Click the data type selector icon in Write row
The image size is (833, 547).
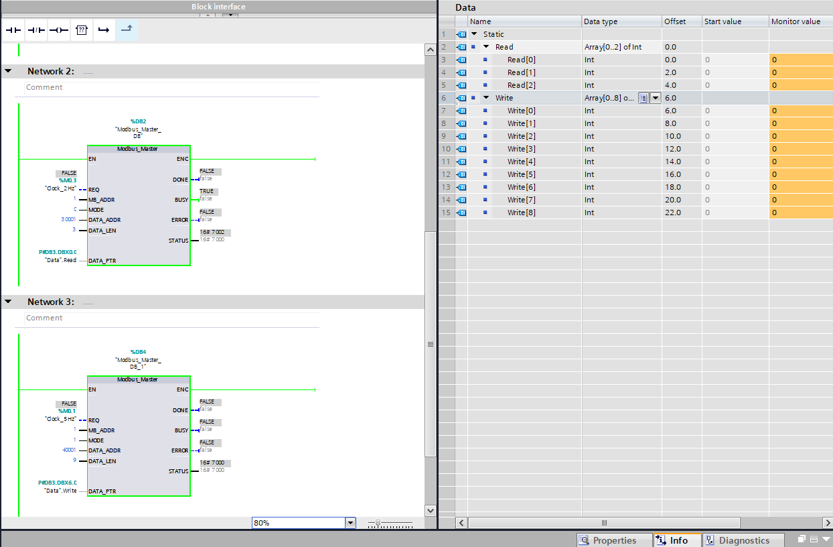click(643, 98)
